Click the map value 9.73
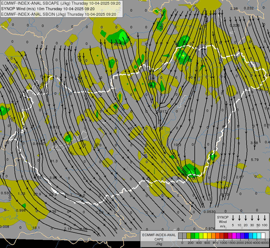 pos(225,194)
